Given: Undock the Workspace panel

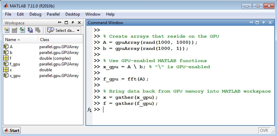Looking at the screenshot, I should click(x=73, y=23).
